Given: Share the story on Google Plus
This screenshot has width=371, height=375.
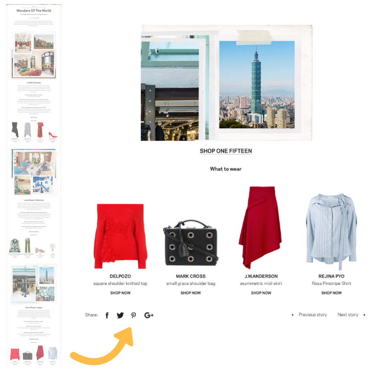Looking at the screenshot, I should pyautogui.click(x=149, y=315).
